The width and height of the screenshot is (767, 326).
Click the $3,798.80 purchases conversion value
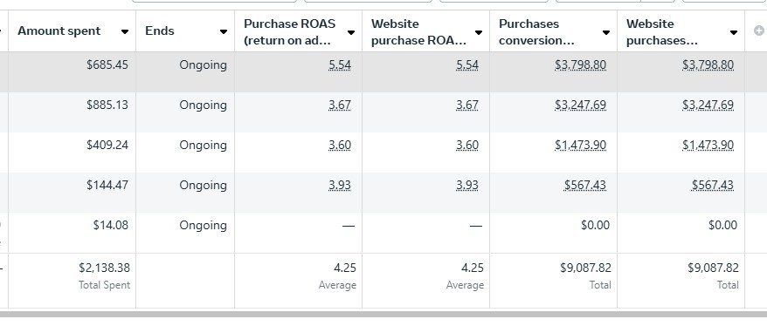coord(580,65)
